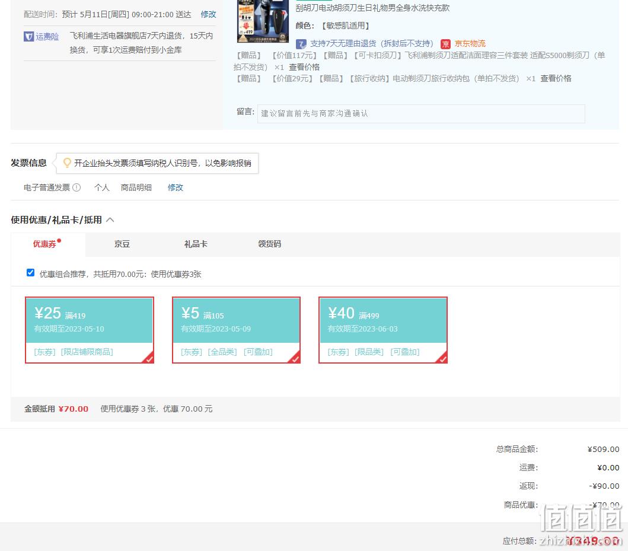Click the selected checkmark on the ¥25 coupon
The width and height of the screenshot is (628, 551).
tap(149, 358)
